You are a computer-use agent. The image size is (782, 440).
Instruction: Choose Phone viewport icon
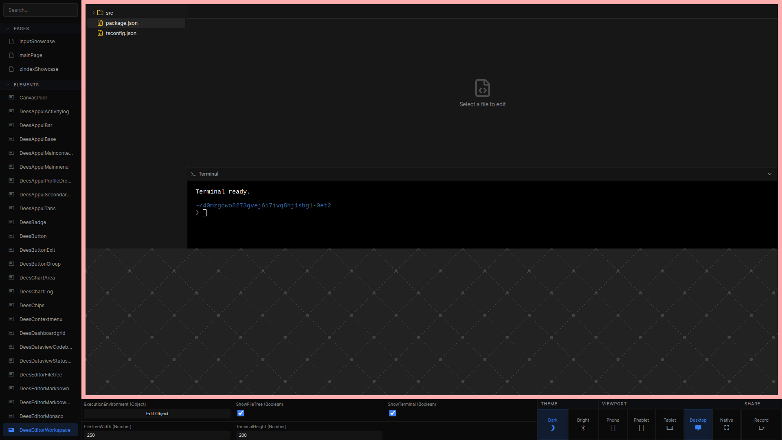(613, 428)
